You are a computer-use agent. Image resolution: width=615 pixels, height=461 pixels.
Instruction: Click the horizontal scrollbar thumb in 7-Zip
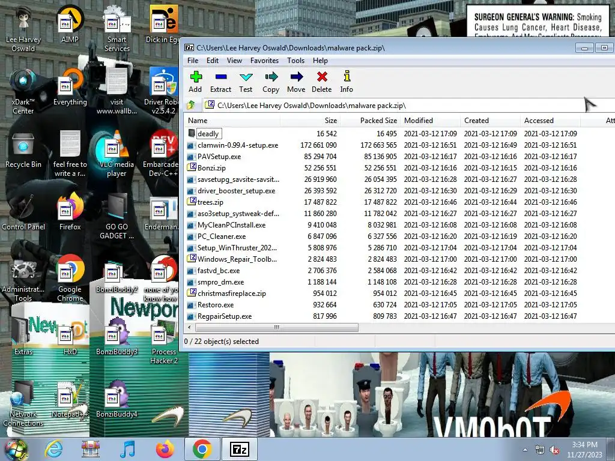(276, 327)
